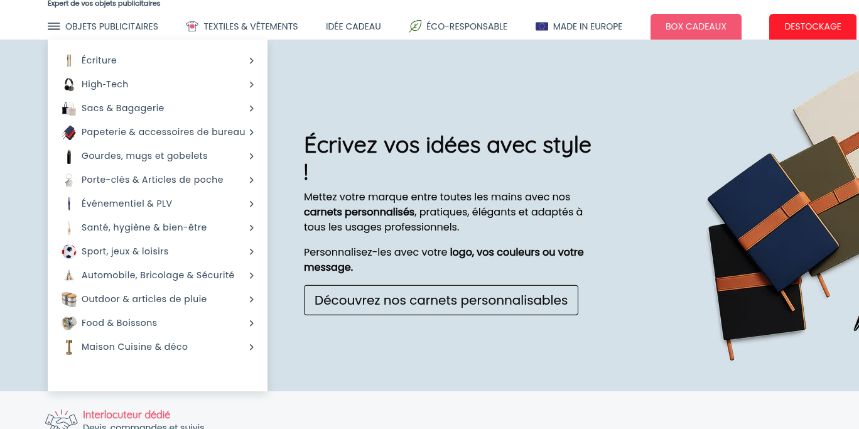Screen dimensions: 859x429
Task: Click the Food & Boissons icon
Action: click(x=69, y=323)
